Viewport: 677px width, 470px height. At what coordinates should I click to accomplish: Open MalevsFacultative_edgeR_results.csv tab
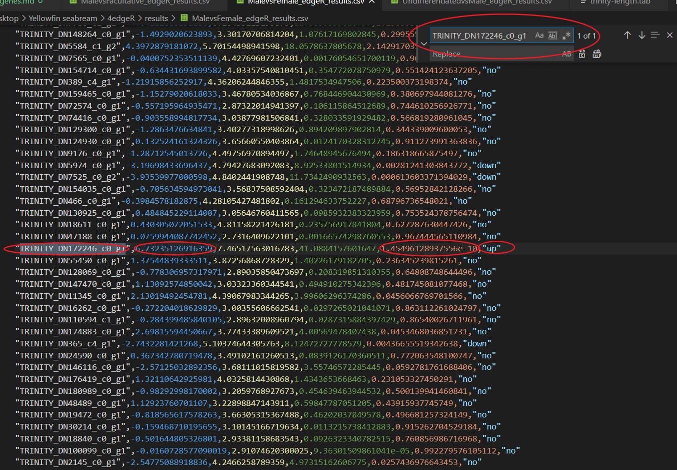(x=145, y=2)
